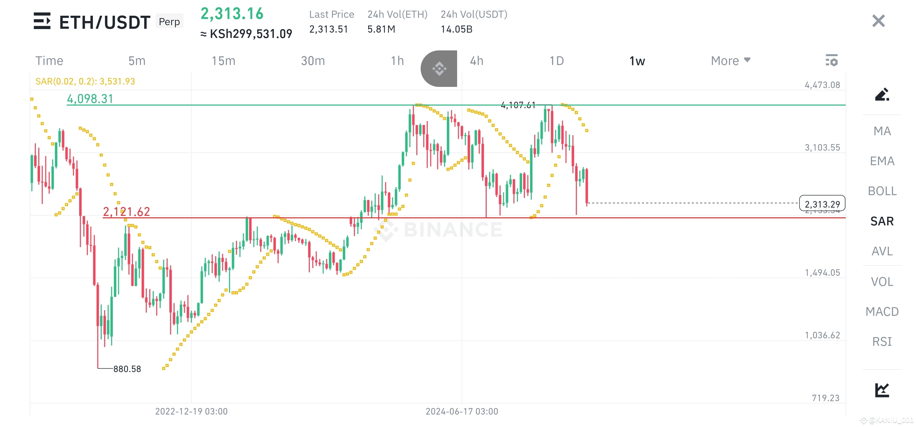916x427 pixels.
Task: Enable the MACD indicator
Action: [x=882, y=311]
